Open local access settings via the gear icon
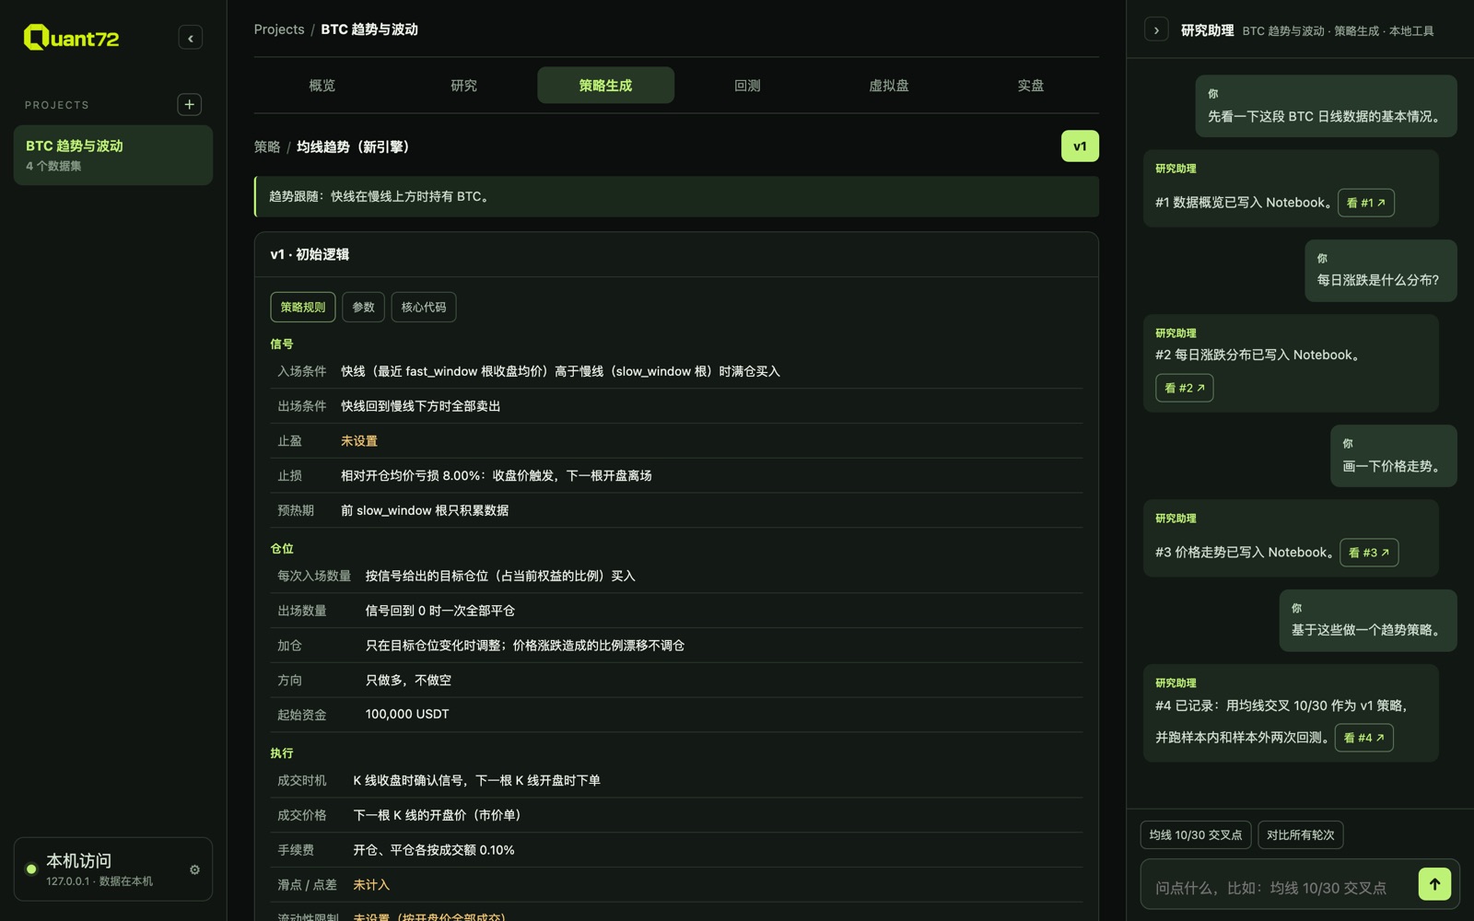This screenshot has height=921, width=1474. 194,869
